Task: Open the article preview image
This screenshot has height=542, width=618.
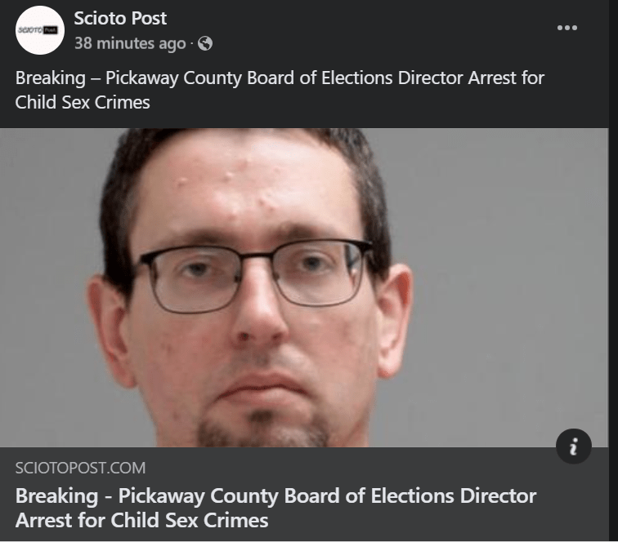Action: tap(304, 287)
